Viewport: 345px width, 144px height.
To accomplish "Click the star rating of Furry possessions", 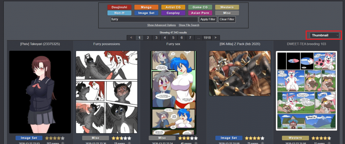I will pos(121,138).
